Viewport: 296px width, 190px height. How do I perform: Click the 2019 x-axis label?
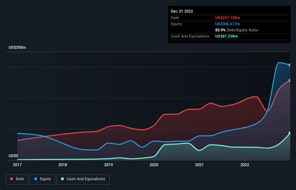coord(109,165)
